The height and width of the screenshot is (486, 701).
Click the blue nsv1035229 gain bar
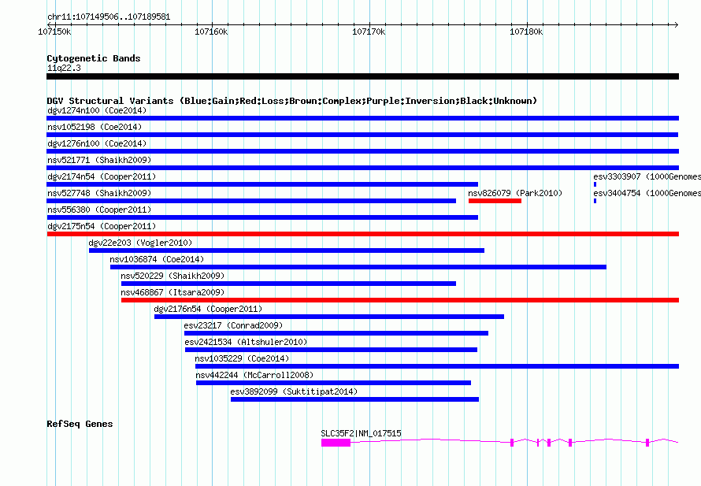click(437, 366)
